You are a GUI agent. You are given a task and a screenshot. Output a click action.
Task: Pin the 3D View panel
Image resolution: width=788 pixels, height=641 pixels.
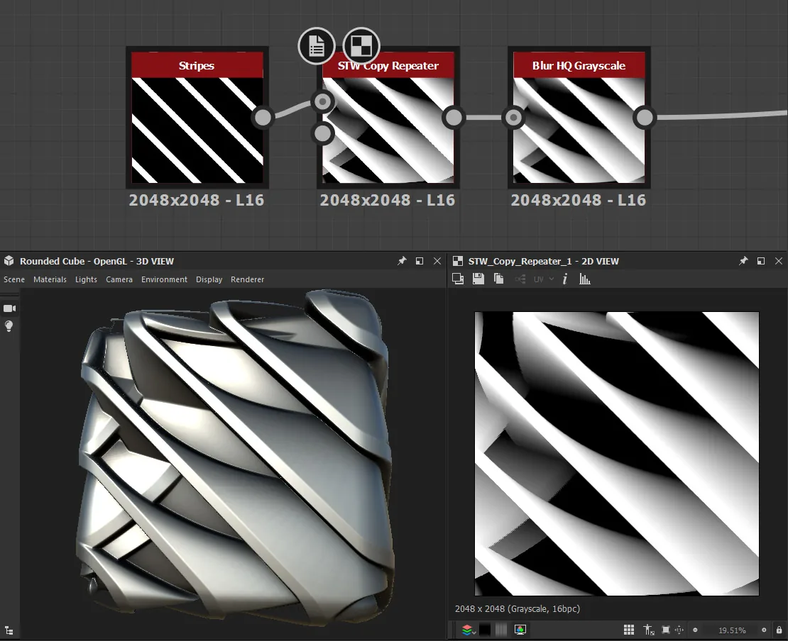tap(402, 261)
